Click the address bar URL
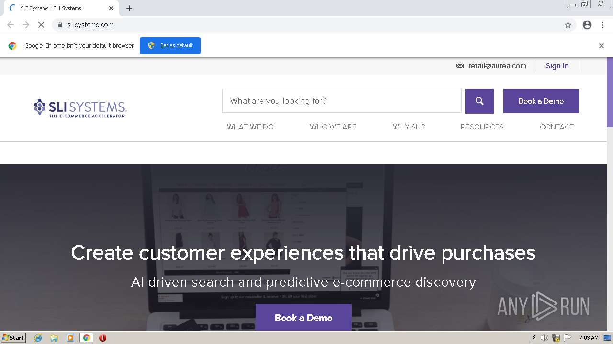The width and height of the screenshot is (613, 344). point(91,25)
